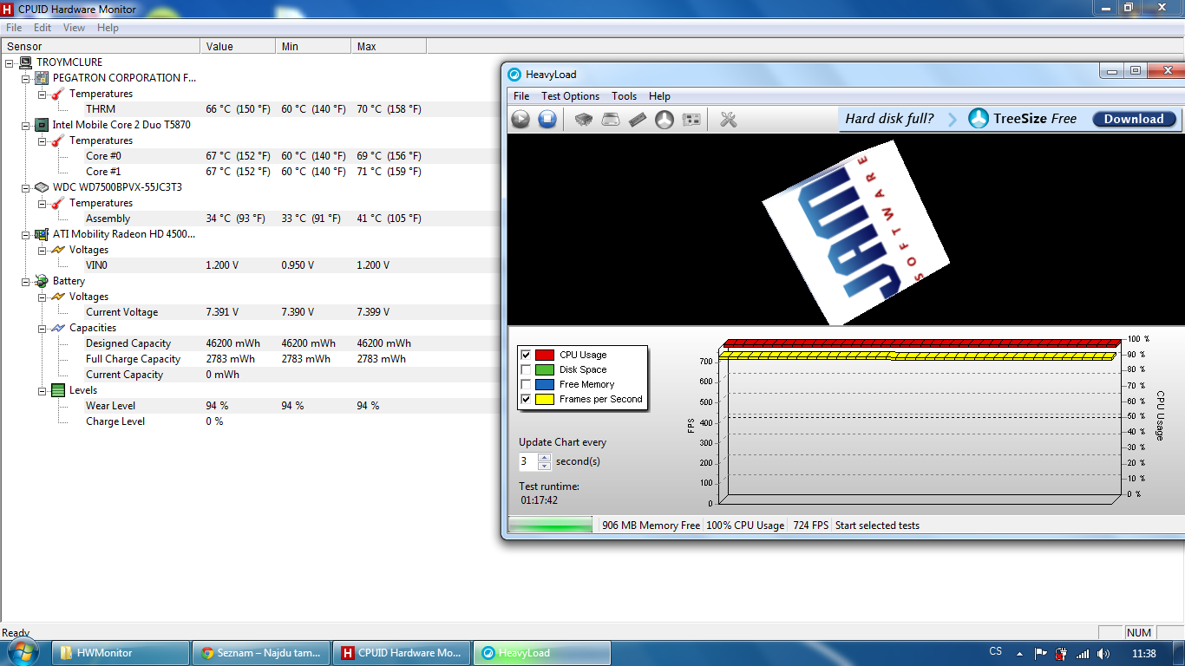1185x666 pixels.
Task: Toggle the memory allocation test icon
Action: click(638, 120)
